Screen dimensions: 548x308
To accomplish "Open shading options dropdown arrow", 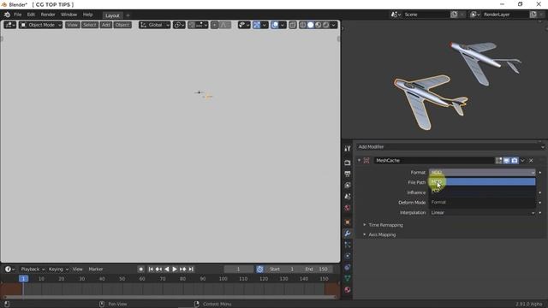I will pos(334,25).
